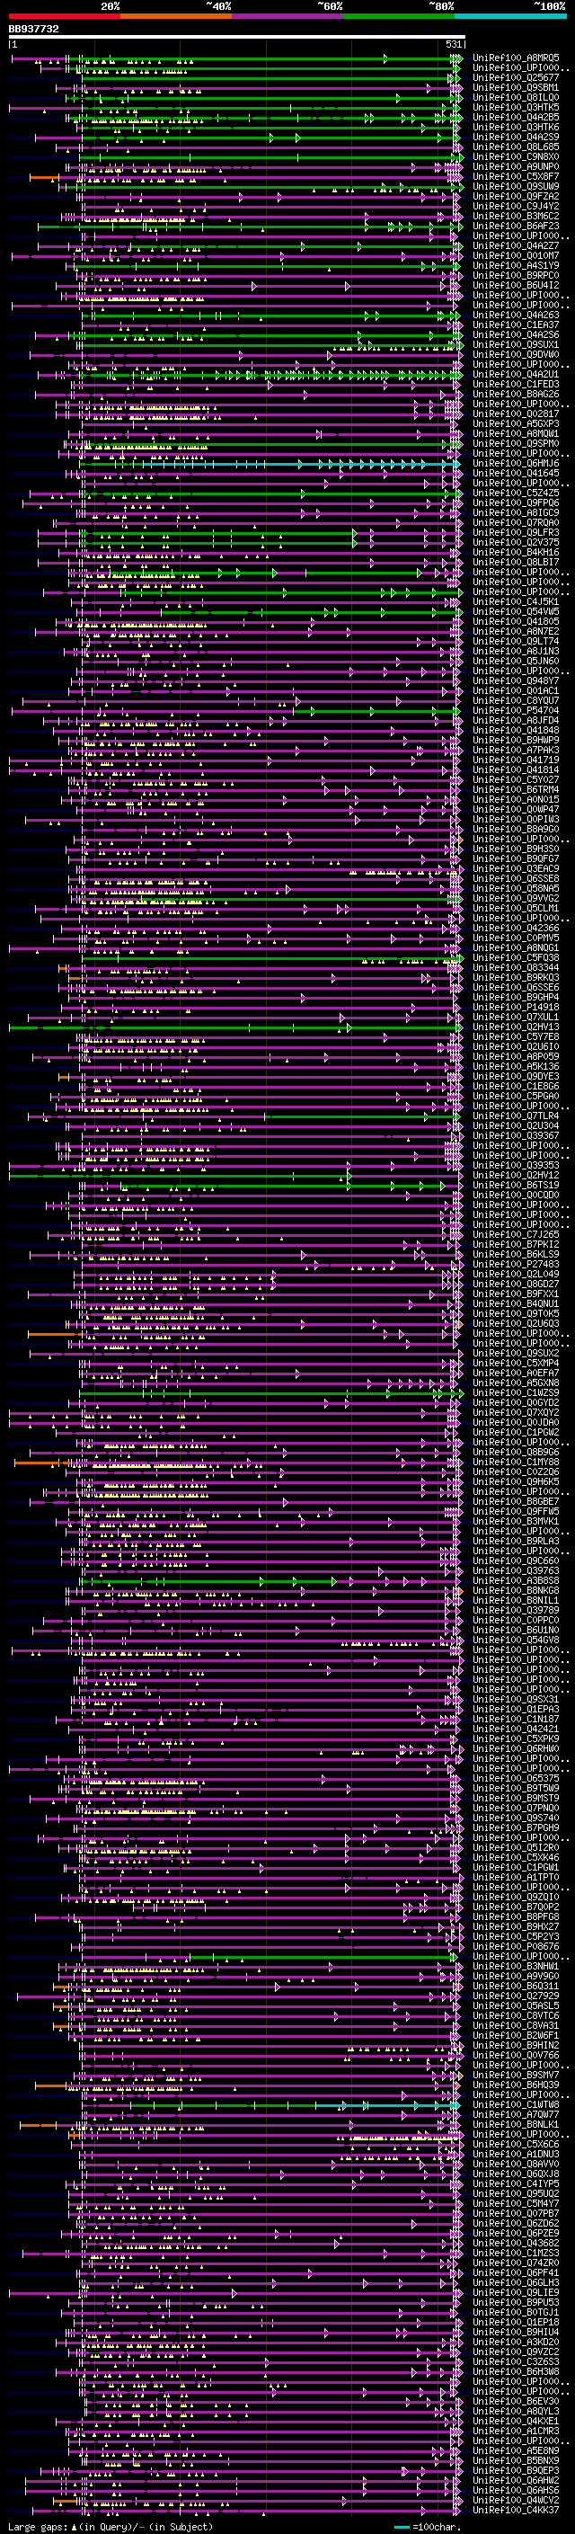Select subject label UniRef100_Q4A2S6
This screenshot has width=575, height=2534.
pyautogui.click(x=516, y=334)
